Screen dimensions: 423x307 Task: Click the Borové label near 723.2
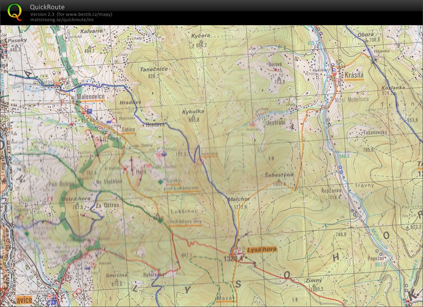pos(275,64)
